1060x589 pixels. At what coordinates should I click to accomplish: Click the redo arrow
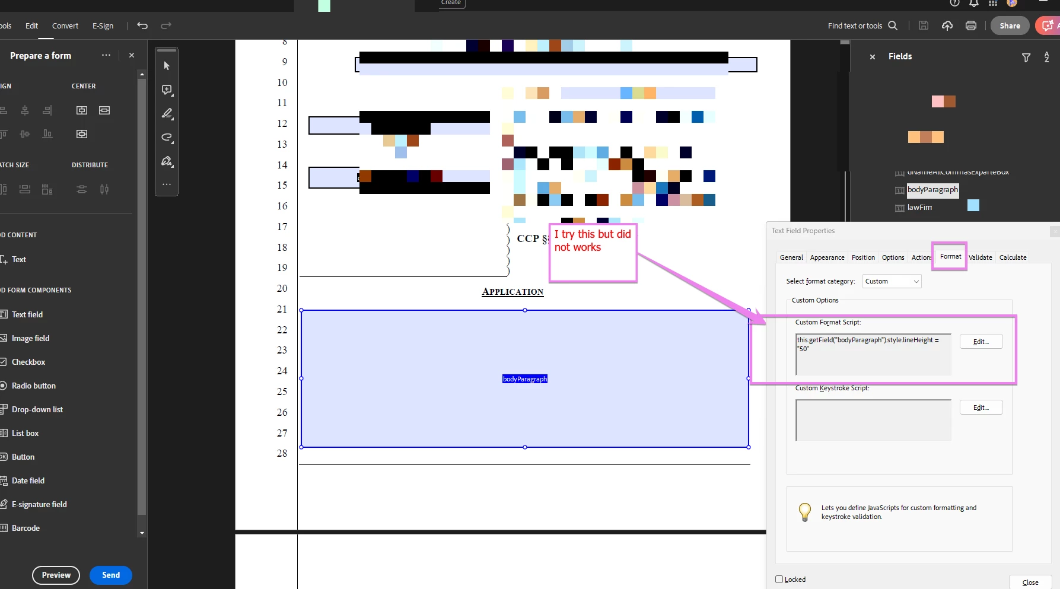coord(166,26)
